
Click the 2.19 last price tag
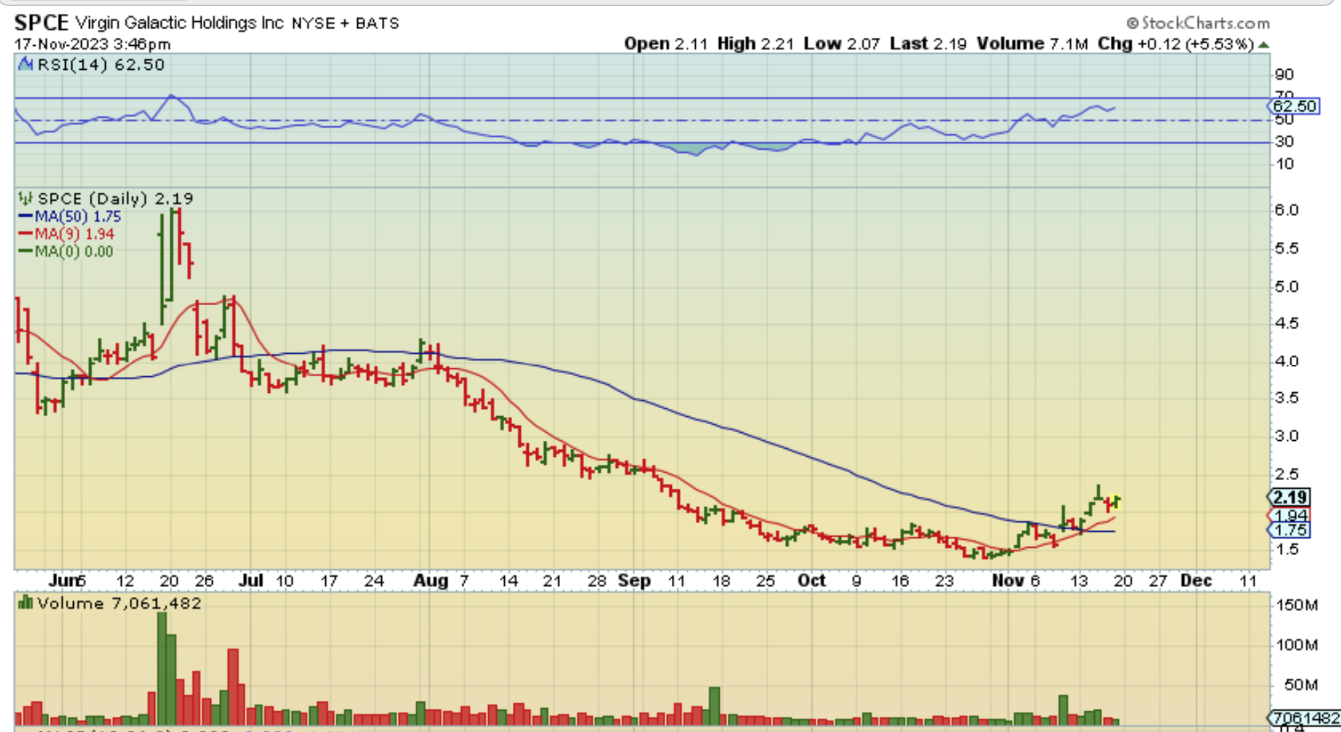[1290, 497]
